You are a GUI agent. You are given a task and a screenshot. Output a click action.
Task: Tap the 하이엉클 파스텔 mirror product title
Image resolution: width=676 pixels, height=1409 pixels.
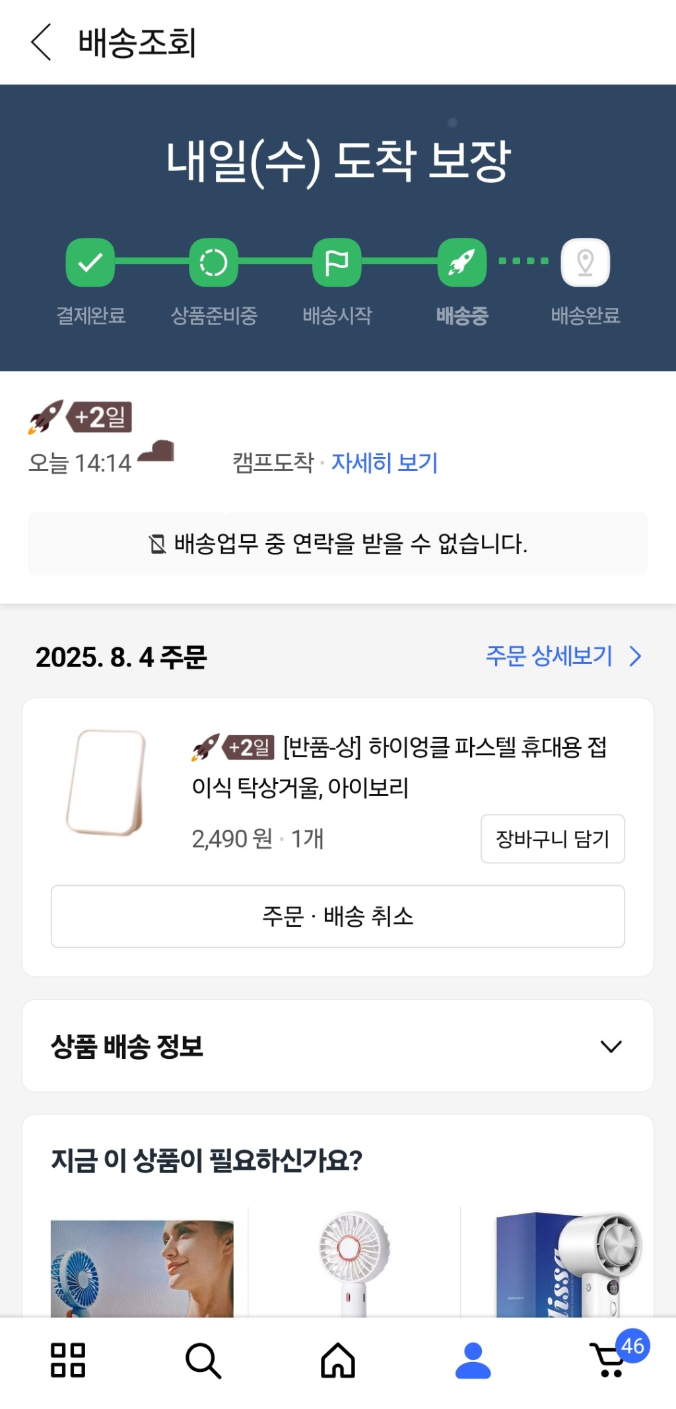coord(399,766)
